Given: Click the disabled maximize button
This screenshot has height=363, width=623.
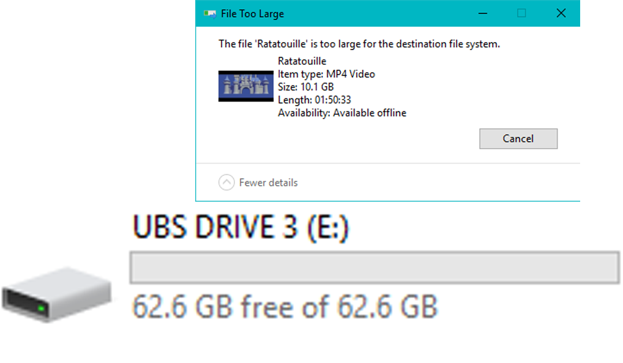Looking at the screenshot, I should pyautogui.click(x=521, y=13).
